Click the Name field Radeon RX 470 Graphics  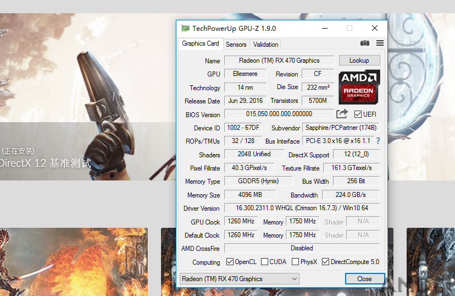pos(279,61)
